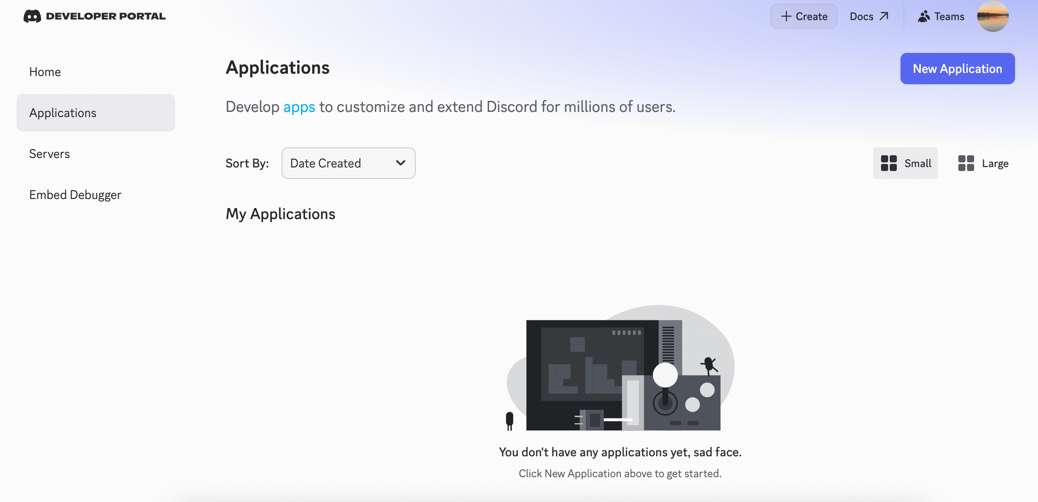This screenshot has height=502, width=1038.
Task: Click the empty applications illustration
Action: tap(620, 374)
